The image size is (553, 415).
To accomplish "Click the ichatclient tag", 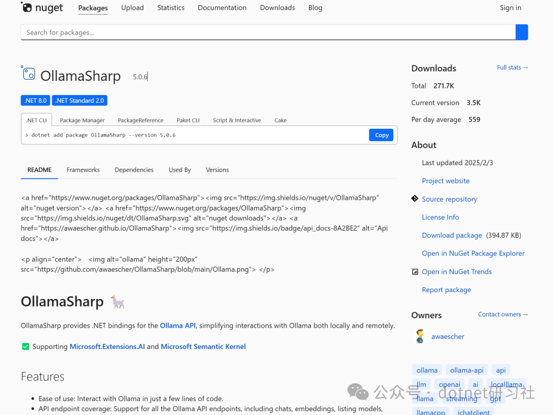I will coord(473,412).
